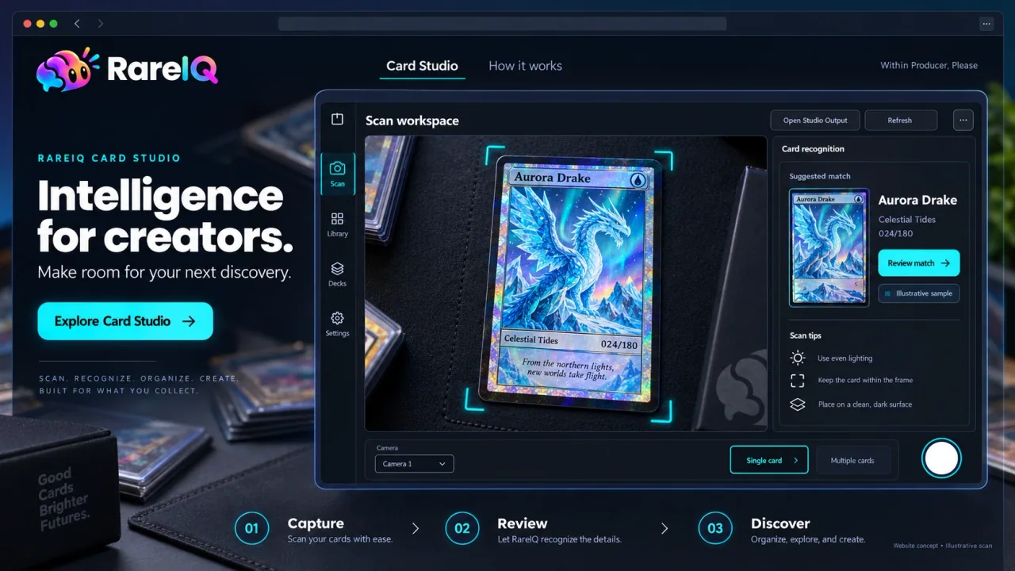1015x571 pixels.
Task: Select Single card scan mode
Action: 769,460
